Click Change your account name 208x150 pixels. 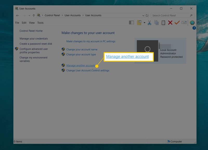click(x=82, y=49)
